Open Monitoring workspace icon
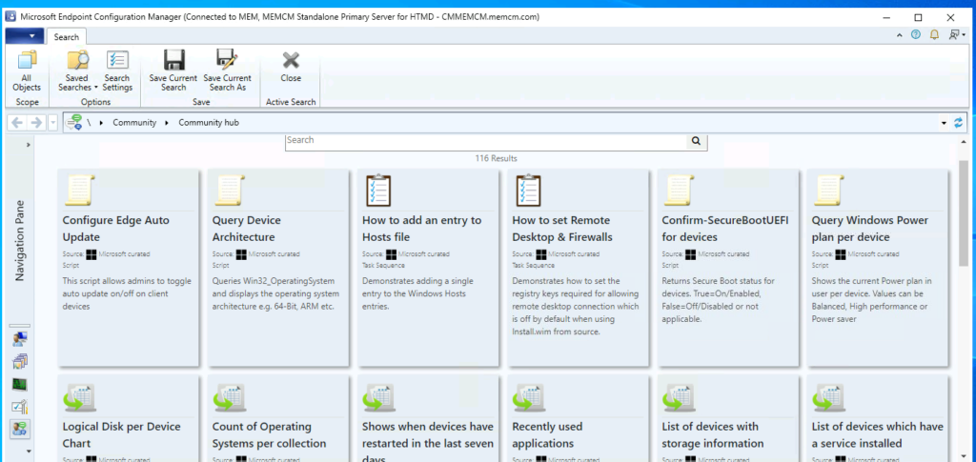This screenshot has height=462, width=976. click(20, 384)
